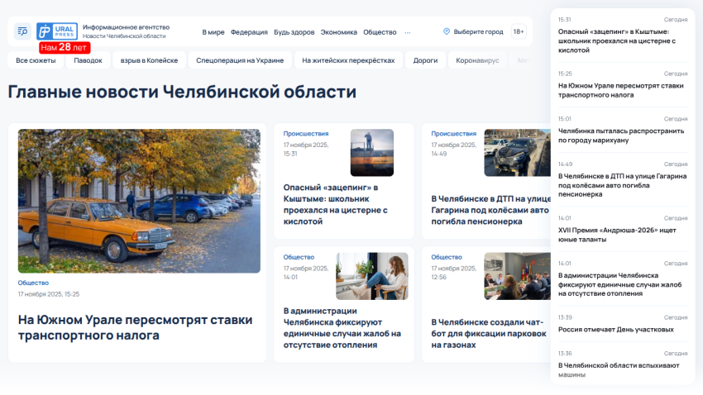Screen dimensions: 703x395
Task: Open the news search menu icon
Action: click(x=22, y=31)
